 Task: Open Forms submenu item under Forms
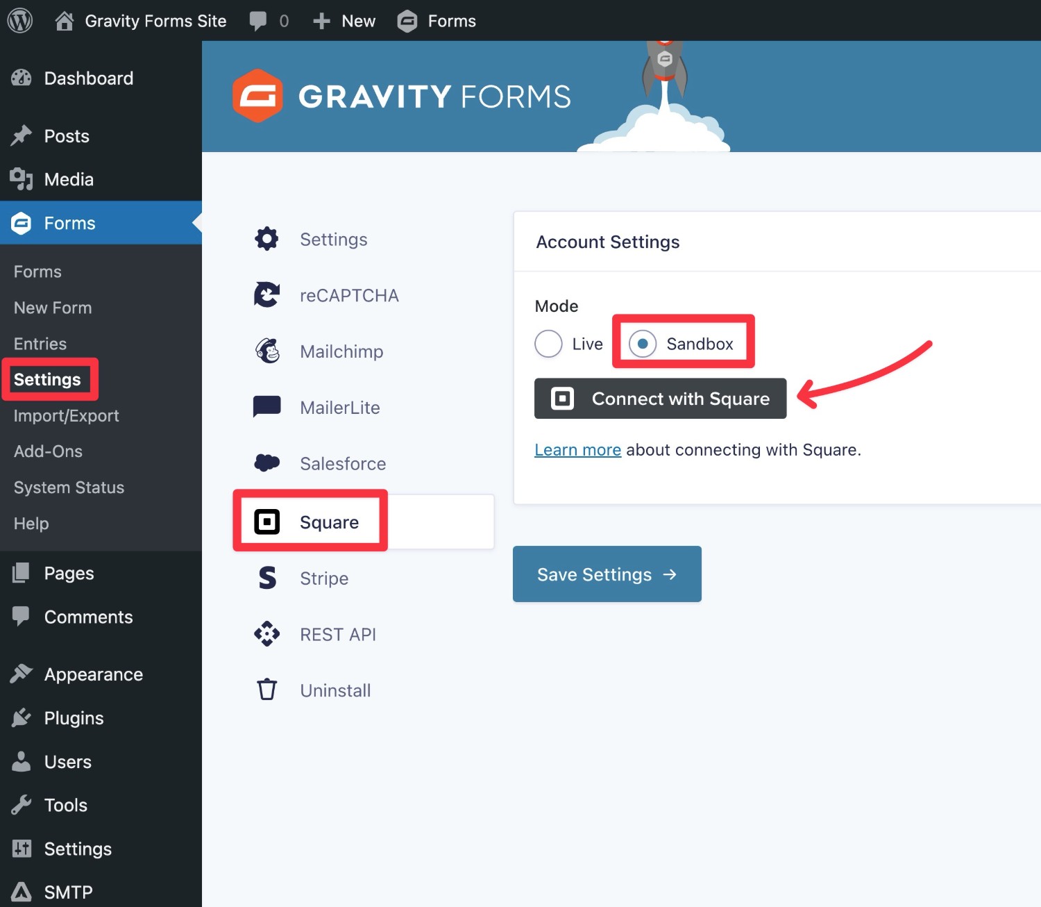[x=37, y=272]
